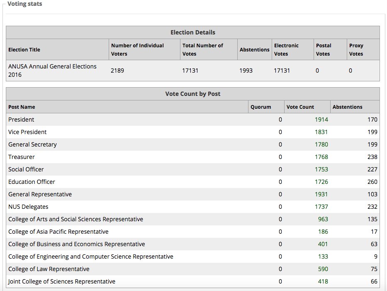Viewport: 387px width, 291px height.
Task: Click the Quorum column header
Action: (260, 107)
